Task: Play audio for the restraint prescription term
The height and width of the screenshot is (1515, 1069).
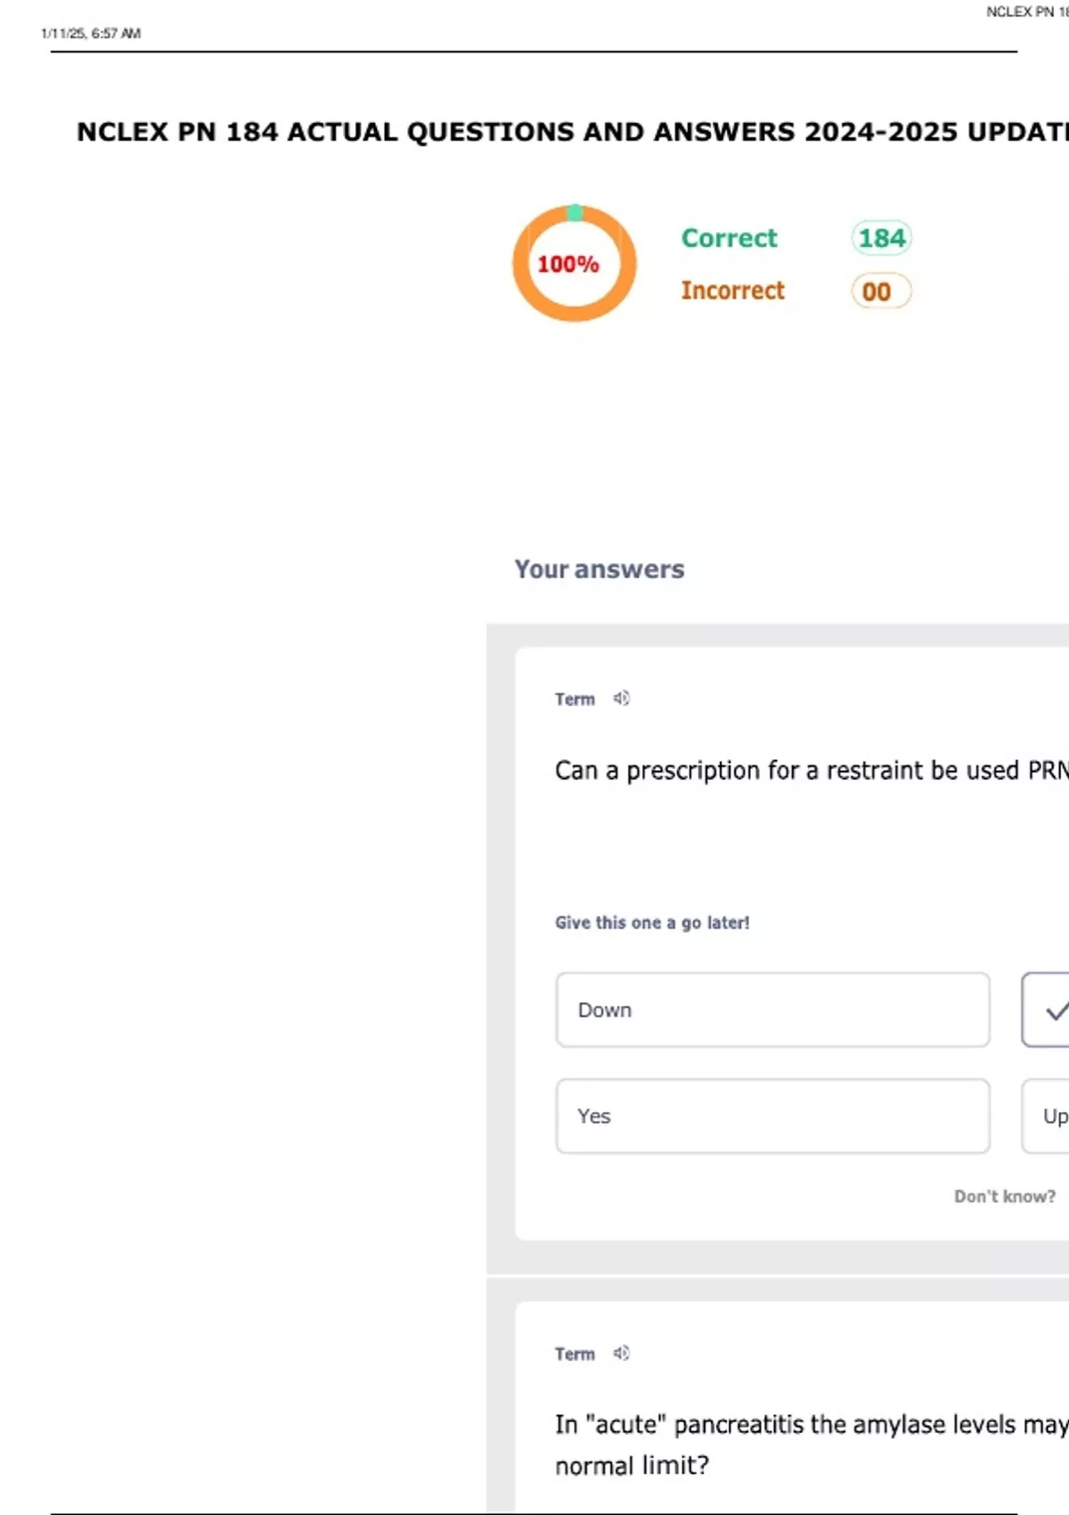Action: (621, 699)
